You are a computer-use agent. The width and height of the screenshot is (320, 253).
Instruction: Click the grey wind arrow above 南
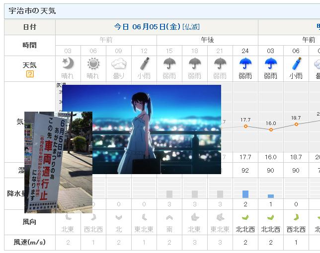pos(169,218)
